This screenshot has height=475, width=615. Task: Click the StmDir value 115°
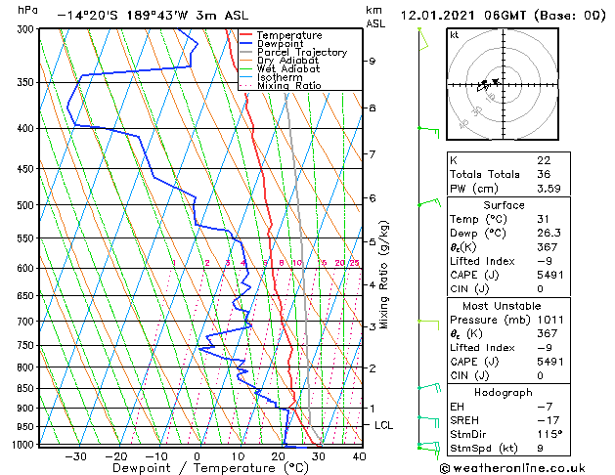(x=549, y=434)
